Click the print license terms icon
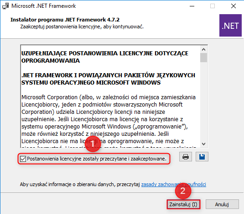Image resolution: width=244 pixels, height=214 pixels. point(186,156)
